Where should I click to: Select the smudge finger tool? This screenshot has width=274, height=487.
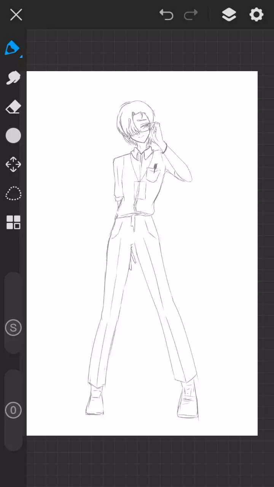pyautogui.click(x=13, y=78)
